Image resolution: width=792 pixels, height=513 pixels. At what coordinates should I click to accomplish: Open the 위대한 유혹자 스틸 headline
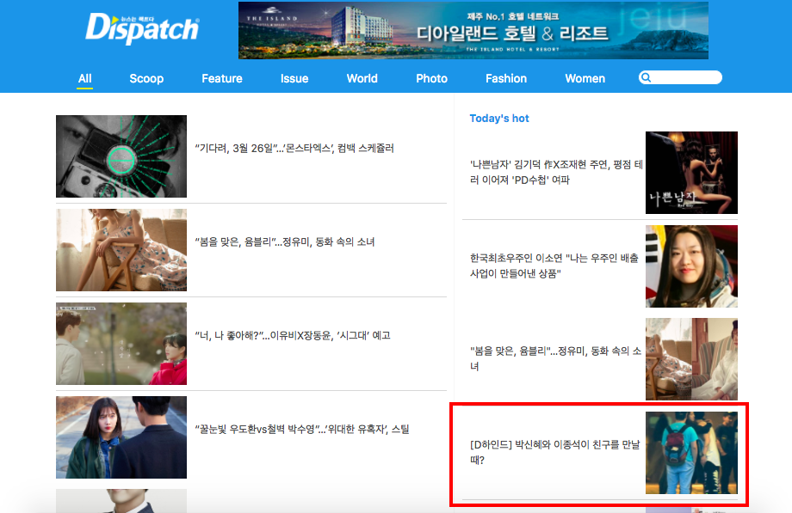[x=302, y=429]
